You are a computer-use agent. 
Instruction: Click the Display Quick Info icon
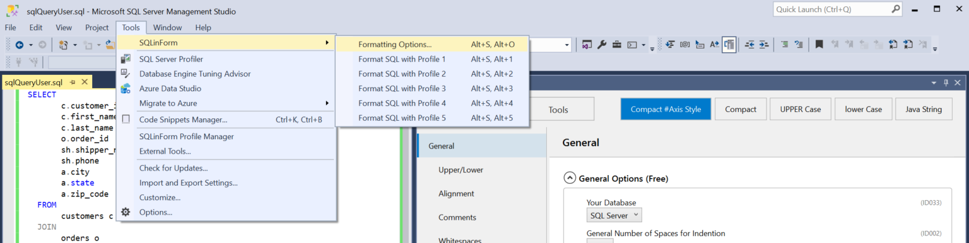pos(700,45)
